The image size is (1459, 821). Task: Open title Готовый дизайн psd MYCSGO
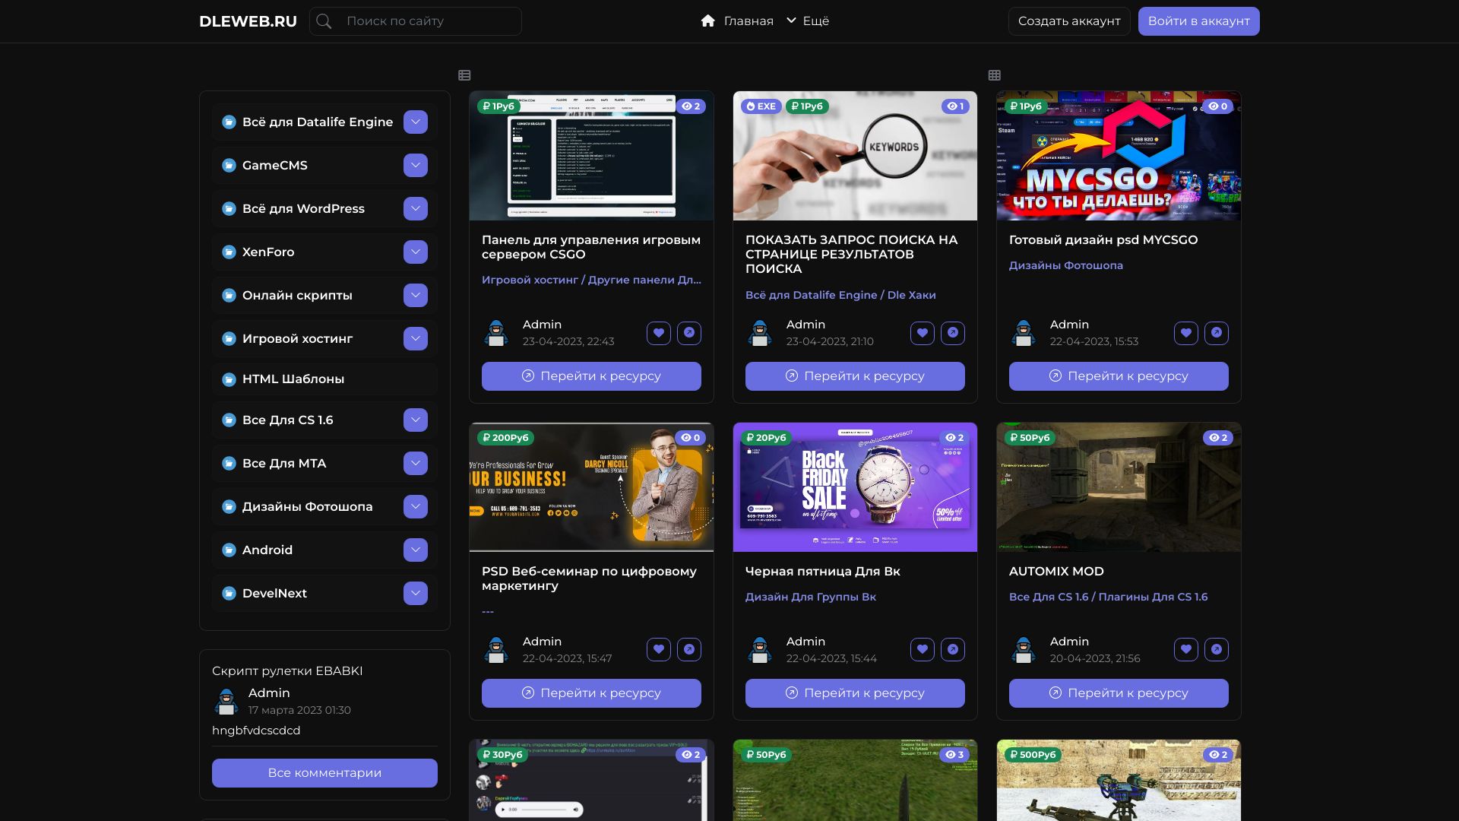coord(1103,240)
